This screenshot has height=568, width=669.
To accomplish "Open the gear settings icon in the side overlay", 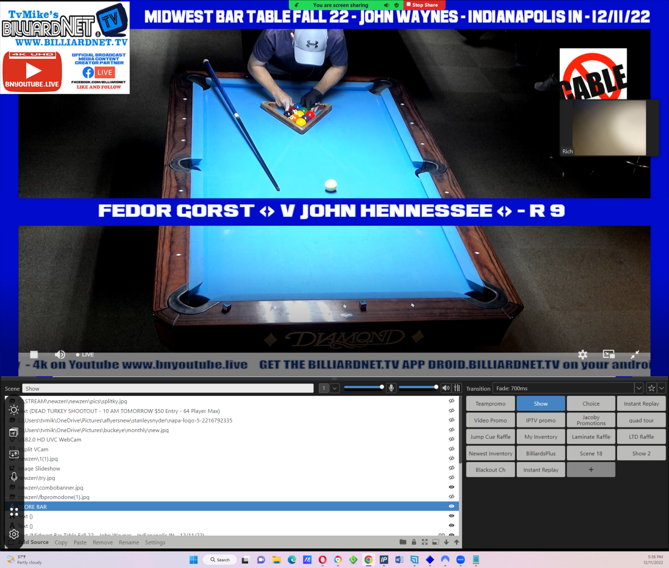I will tap(14, 534).
